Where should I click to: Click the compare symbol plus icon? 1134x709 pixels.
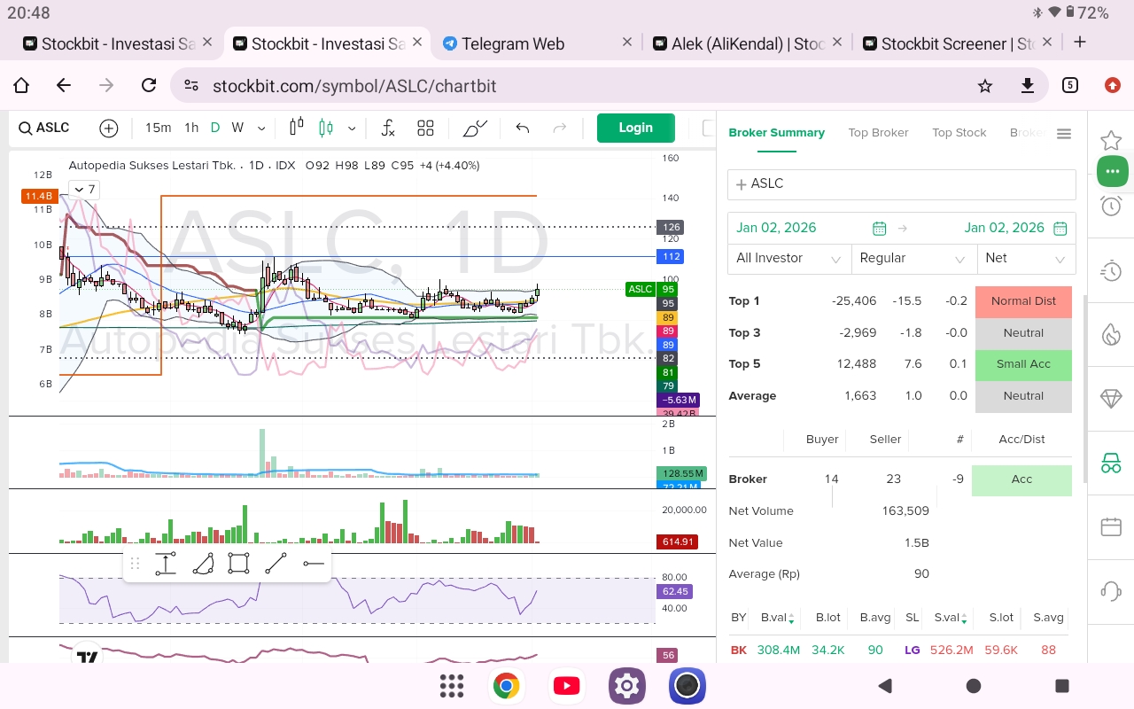pyautogui.click(x=109, y=129)
